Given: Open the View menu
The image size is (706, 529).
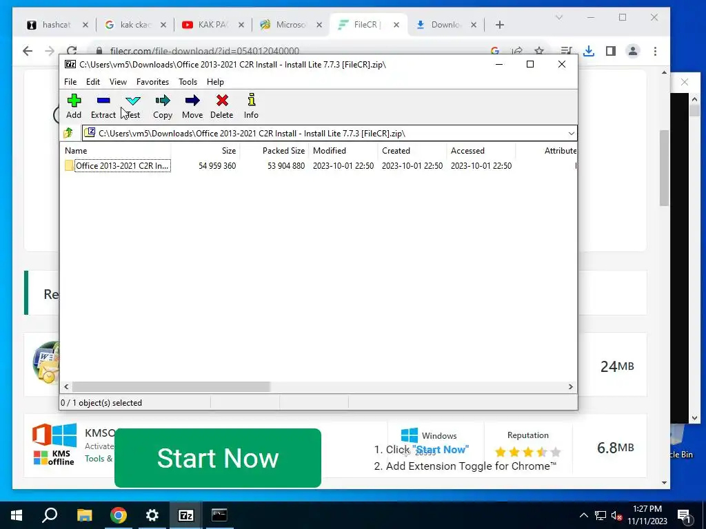Looking at the screenshot, I should coord(118,82).
